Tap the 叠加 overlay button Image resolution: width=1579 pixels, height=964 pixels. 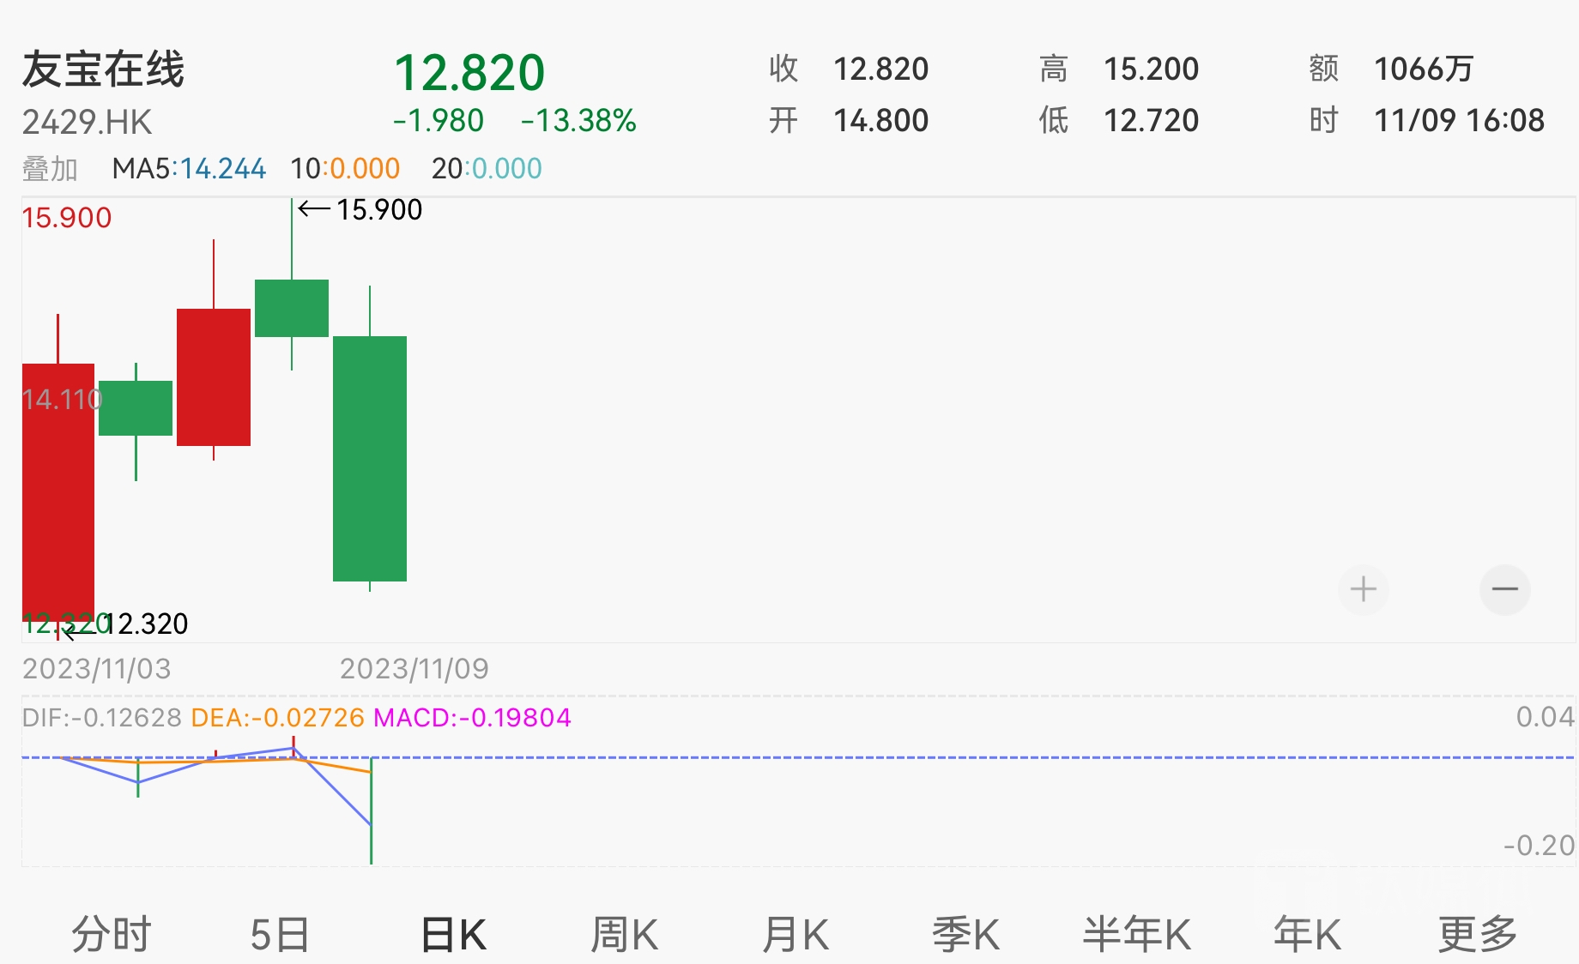tap(50, 169)
